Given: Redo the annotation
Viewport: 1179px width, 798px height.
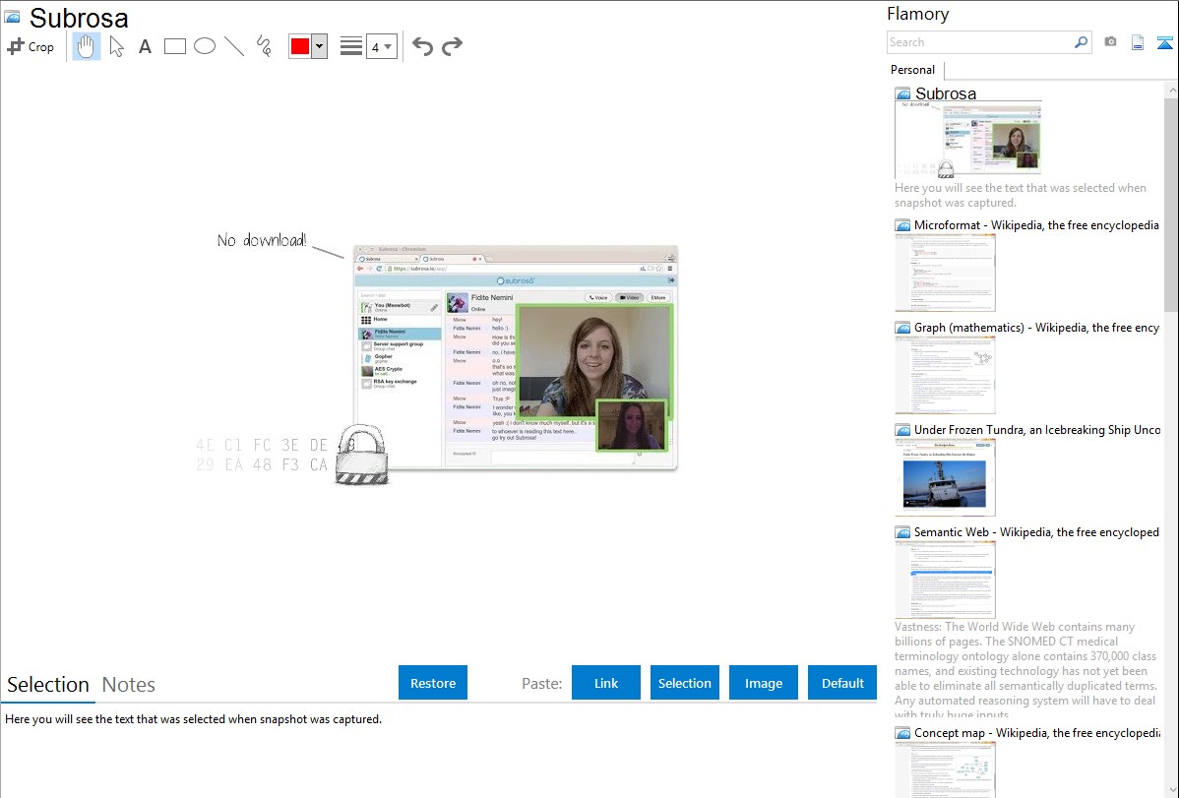Looking at the screenshot, I should [x=452, y=46].
